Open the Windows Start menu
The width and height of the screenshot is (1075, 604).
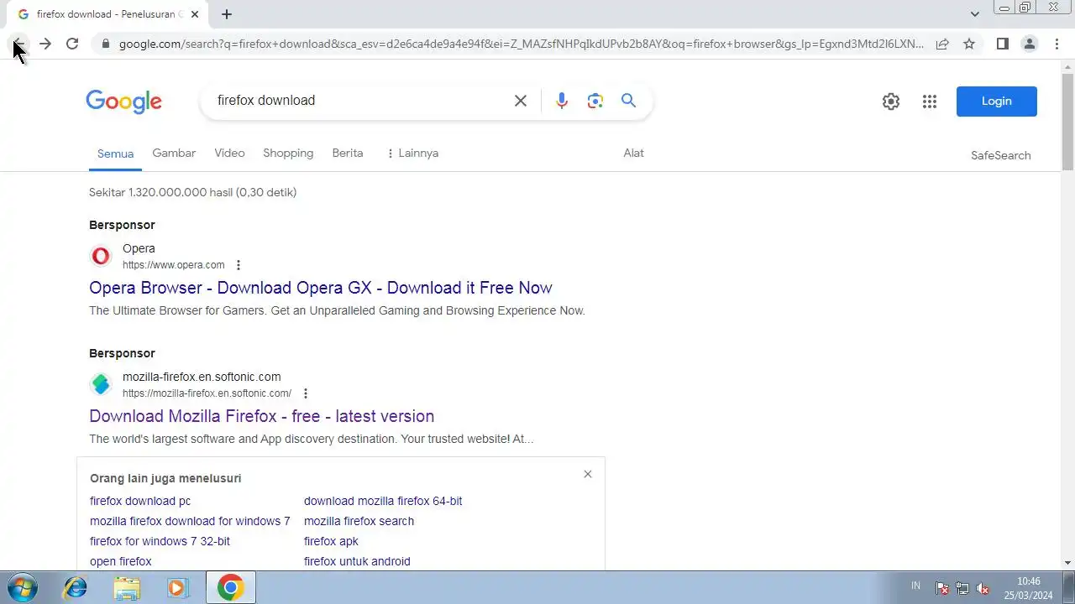[21, 587]
